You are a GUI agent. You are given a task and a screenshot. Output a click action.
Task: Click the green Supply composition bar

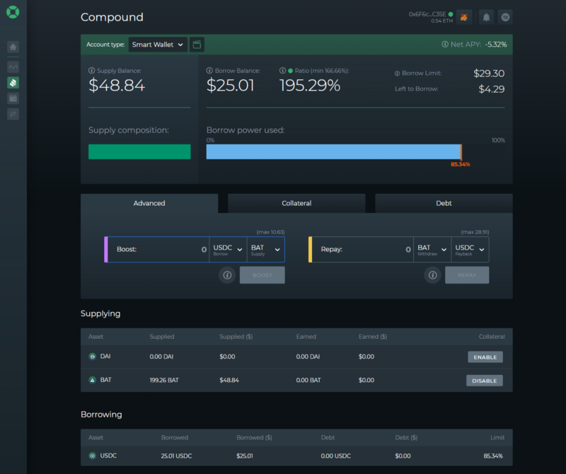139,151
